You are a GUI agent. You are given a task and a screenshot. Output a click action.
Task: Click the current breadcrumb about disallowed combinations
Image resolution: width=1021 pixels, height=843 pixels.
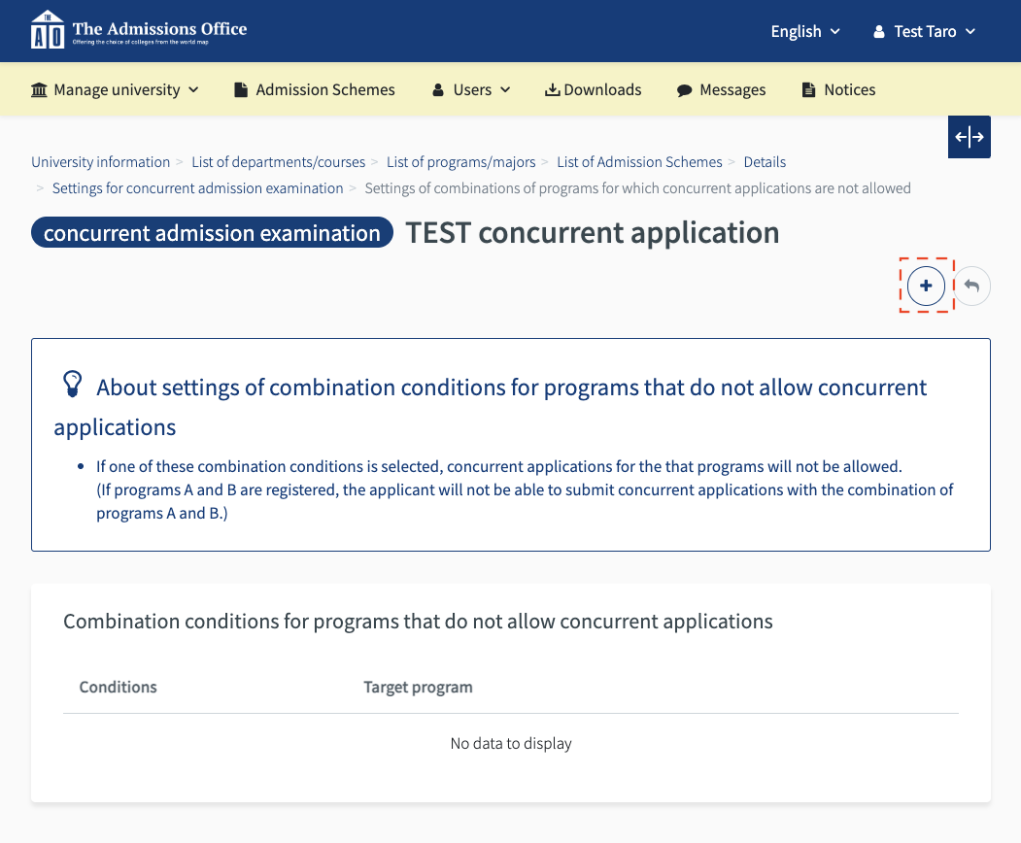(x=637, y=188)
